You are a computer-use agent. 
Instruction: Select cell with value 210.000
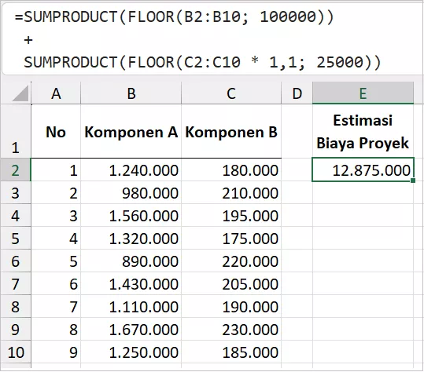[231, 192]
